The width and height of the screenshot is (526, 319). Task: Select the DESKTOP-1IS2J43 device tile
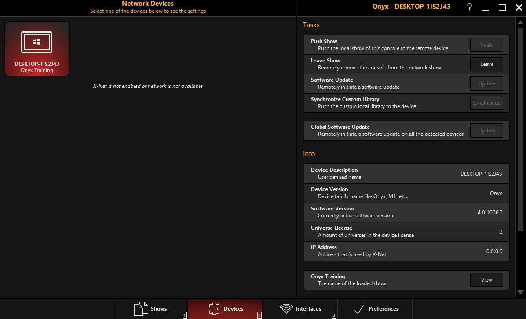pos(37,49)
